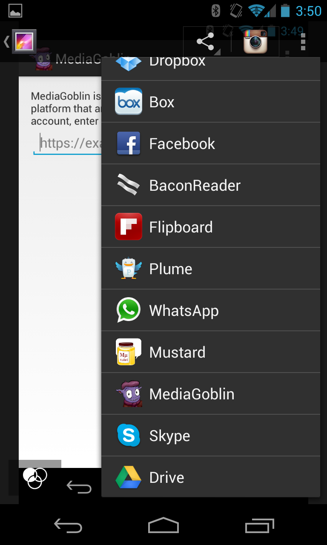Open the share menu icon

coord(206,42)
